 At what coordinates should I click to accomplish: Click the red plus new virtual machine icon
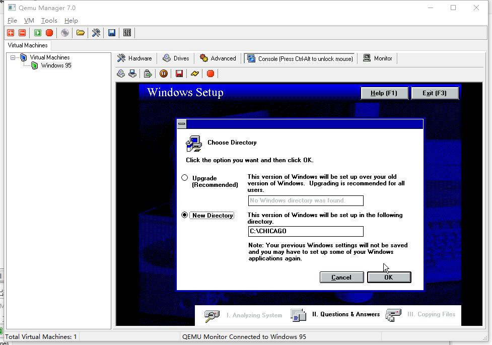(11, 33)
